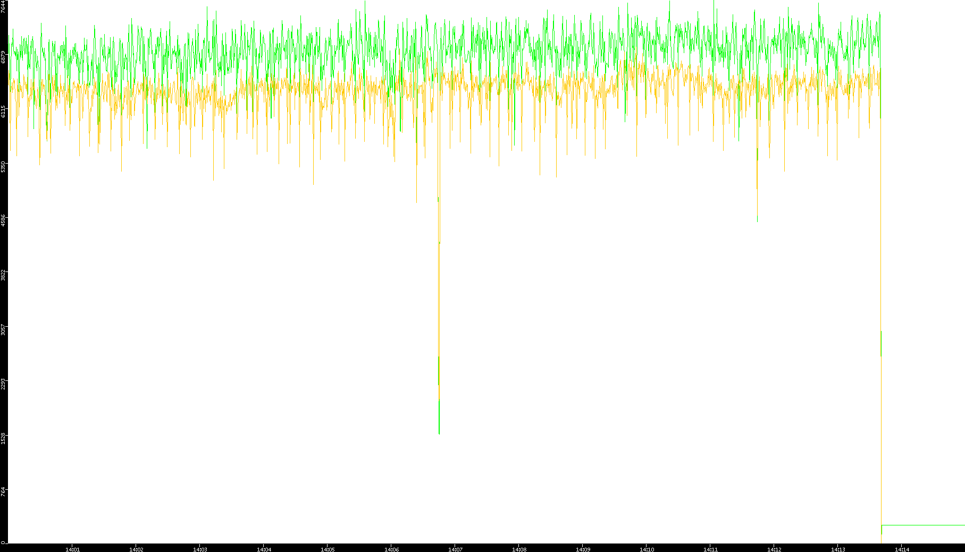Click the yellow downward spike bottom before 14:12

tap(757, 220)
